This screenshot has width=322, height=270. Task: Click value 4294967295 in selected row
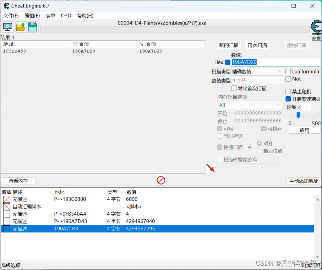click(x=140, y=229)
